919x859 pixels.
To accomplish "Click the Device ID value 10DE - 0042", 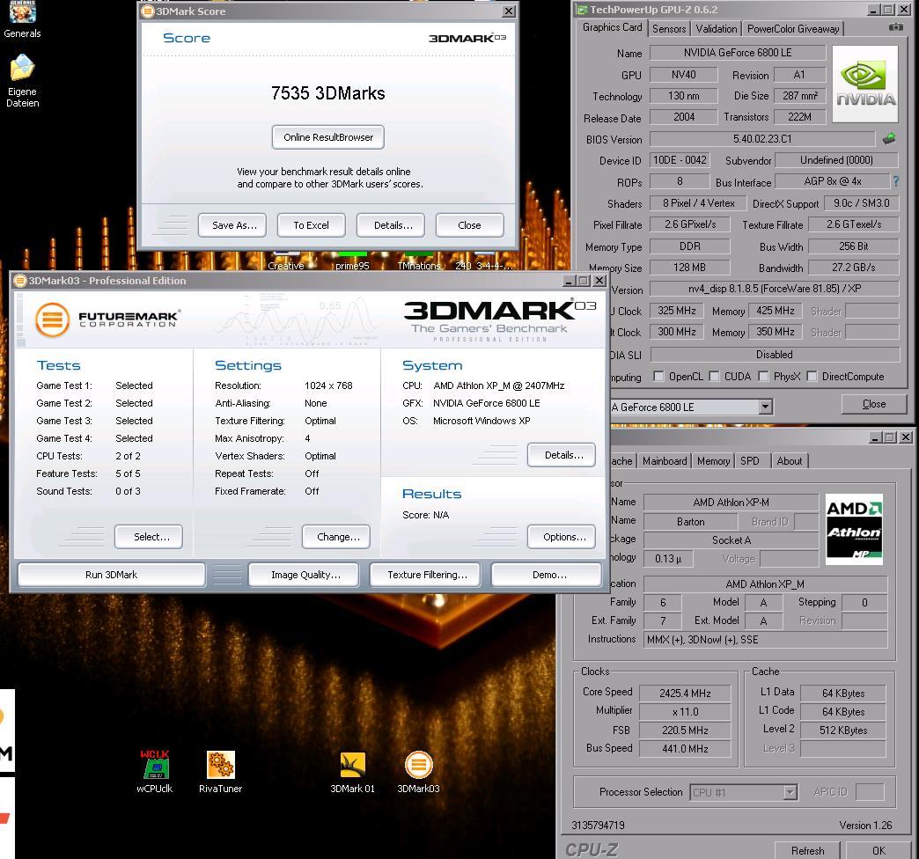I will coord(680,160).
